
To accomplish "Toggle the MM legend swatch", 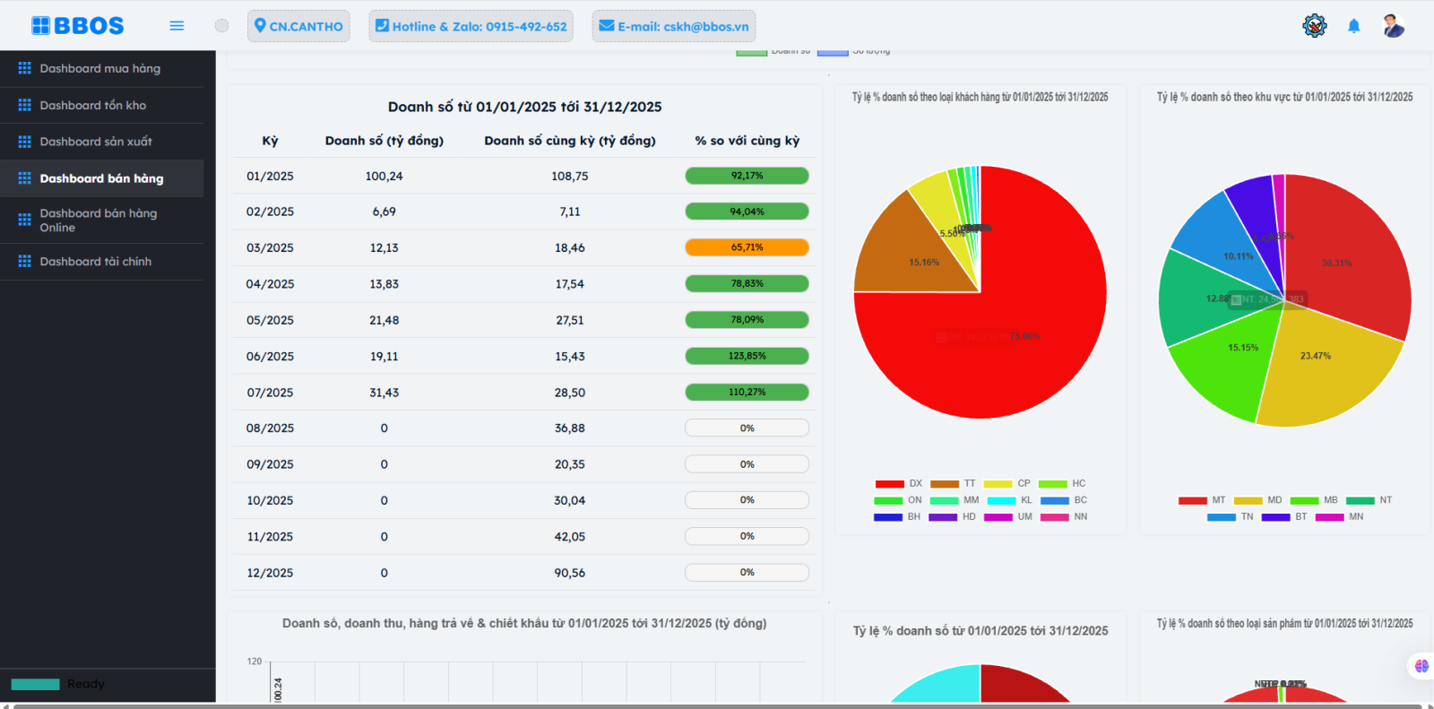I will pos(944,501).
